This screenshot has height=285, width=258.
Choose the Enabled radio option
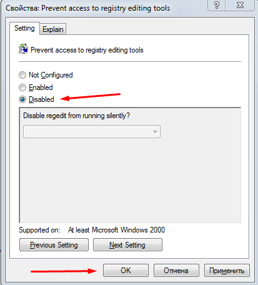tap(22, 87)
